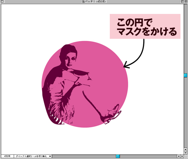Viewport: 188px width, 159px height.
Task: Click the window collapse box
Action: point(186,2)
